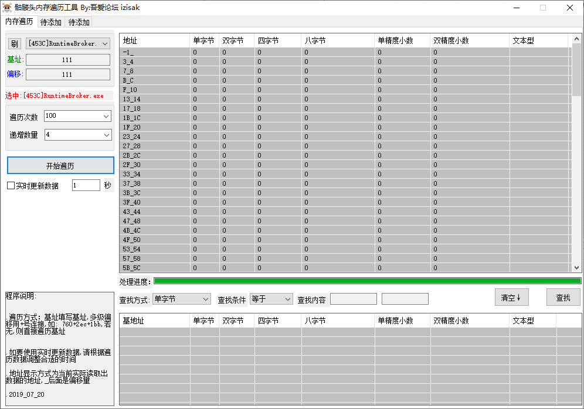Click the red 选中:[453C]RuntimeBroker.exe label
Viewport: 584px width, 409px height.
[x=55, y=96]
